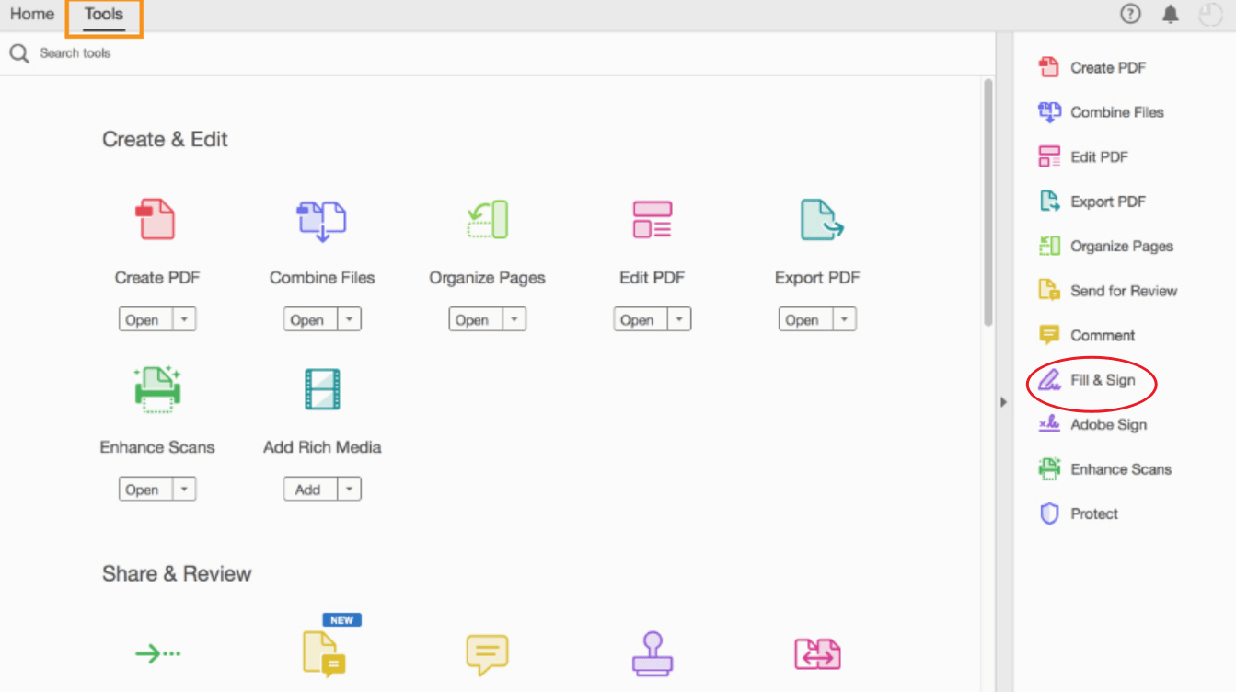Select the Combine Files tile icon in Create & Edit
Image resolution: width=1236 pixels, height=692 pixels.
pyautogui.click(x=321, y=220)
